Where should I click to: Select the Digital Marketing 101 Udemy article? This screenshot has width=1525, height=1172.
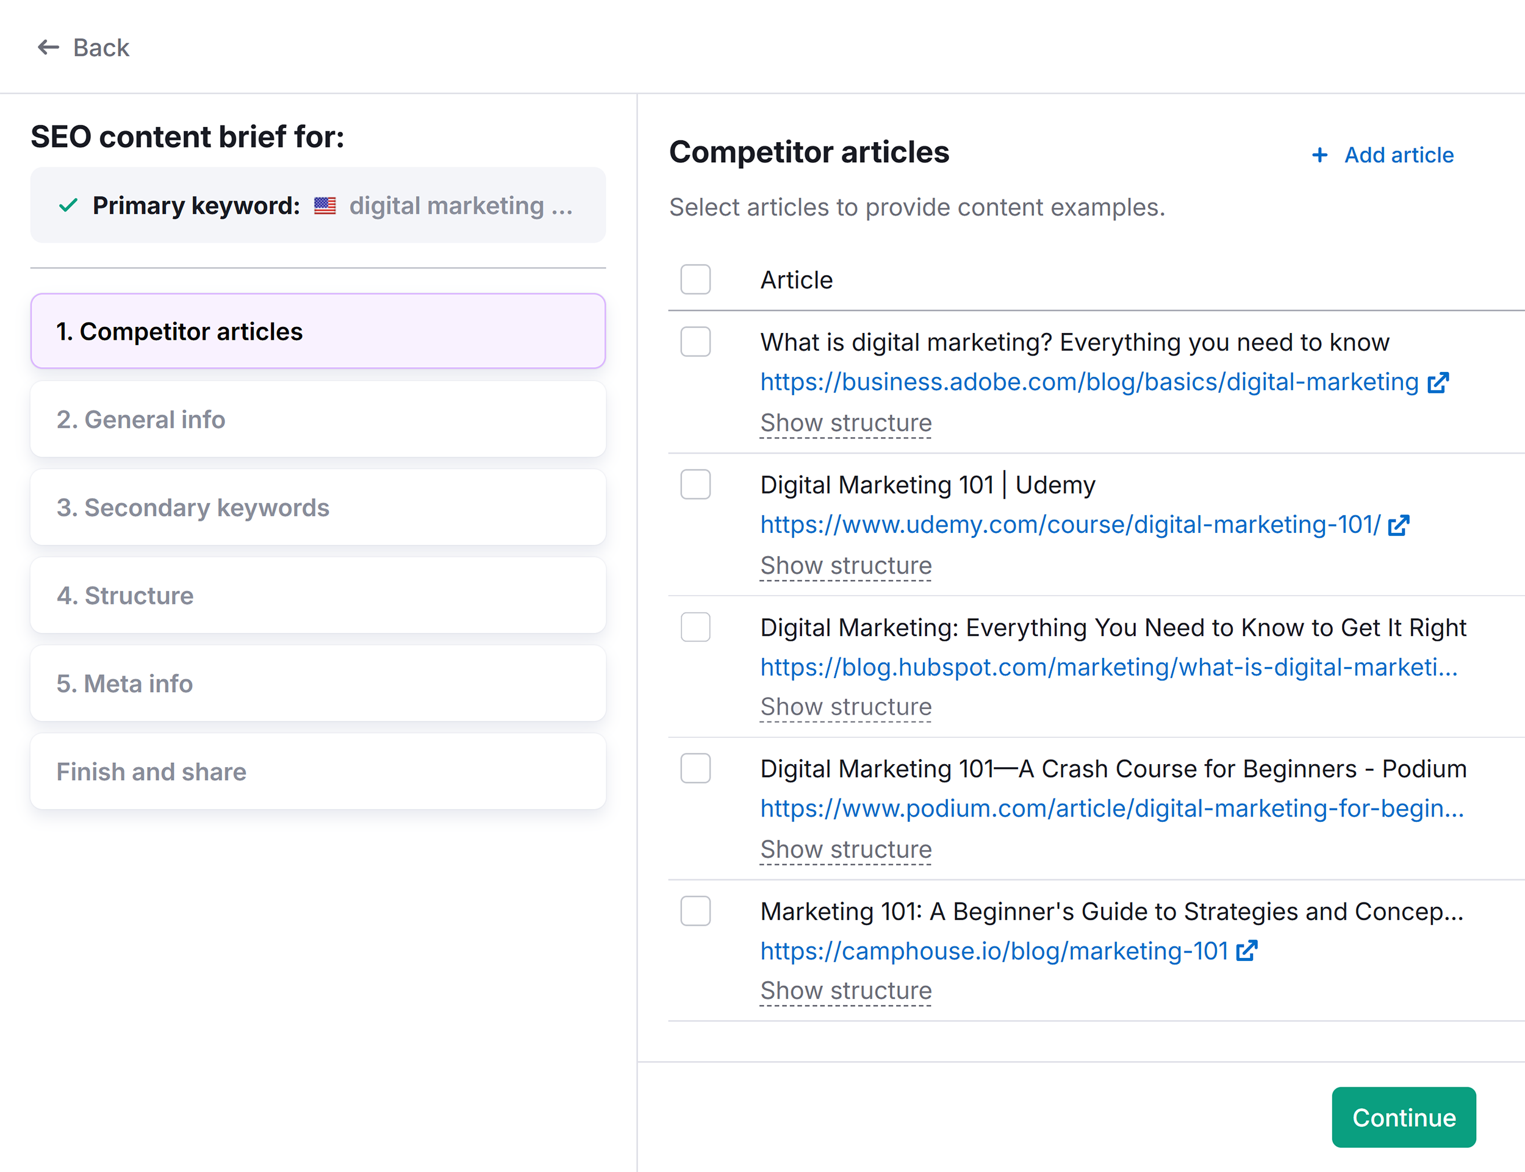pyautogui.click(x=695, y=485)
